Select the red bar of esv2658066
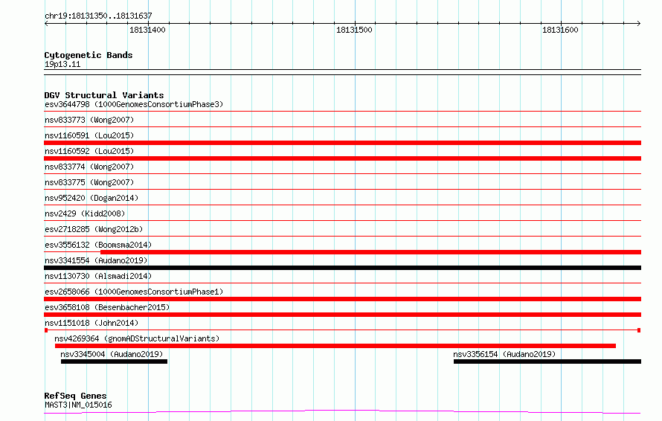This screenshot has width=662, height=421. click(x=342, y=299)
